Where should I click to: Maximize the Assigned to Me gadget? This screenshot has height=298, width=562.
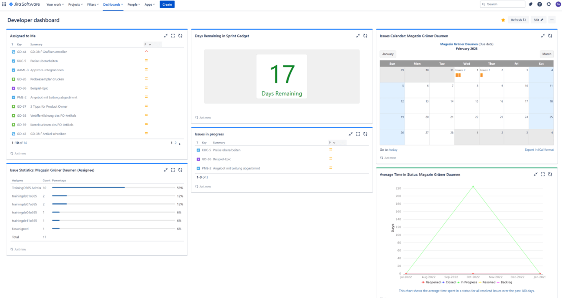click(x=173, y=36)
